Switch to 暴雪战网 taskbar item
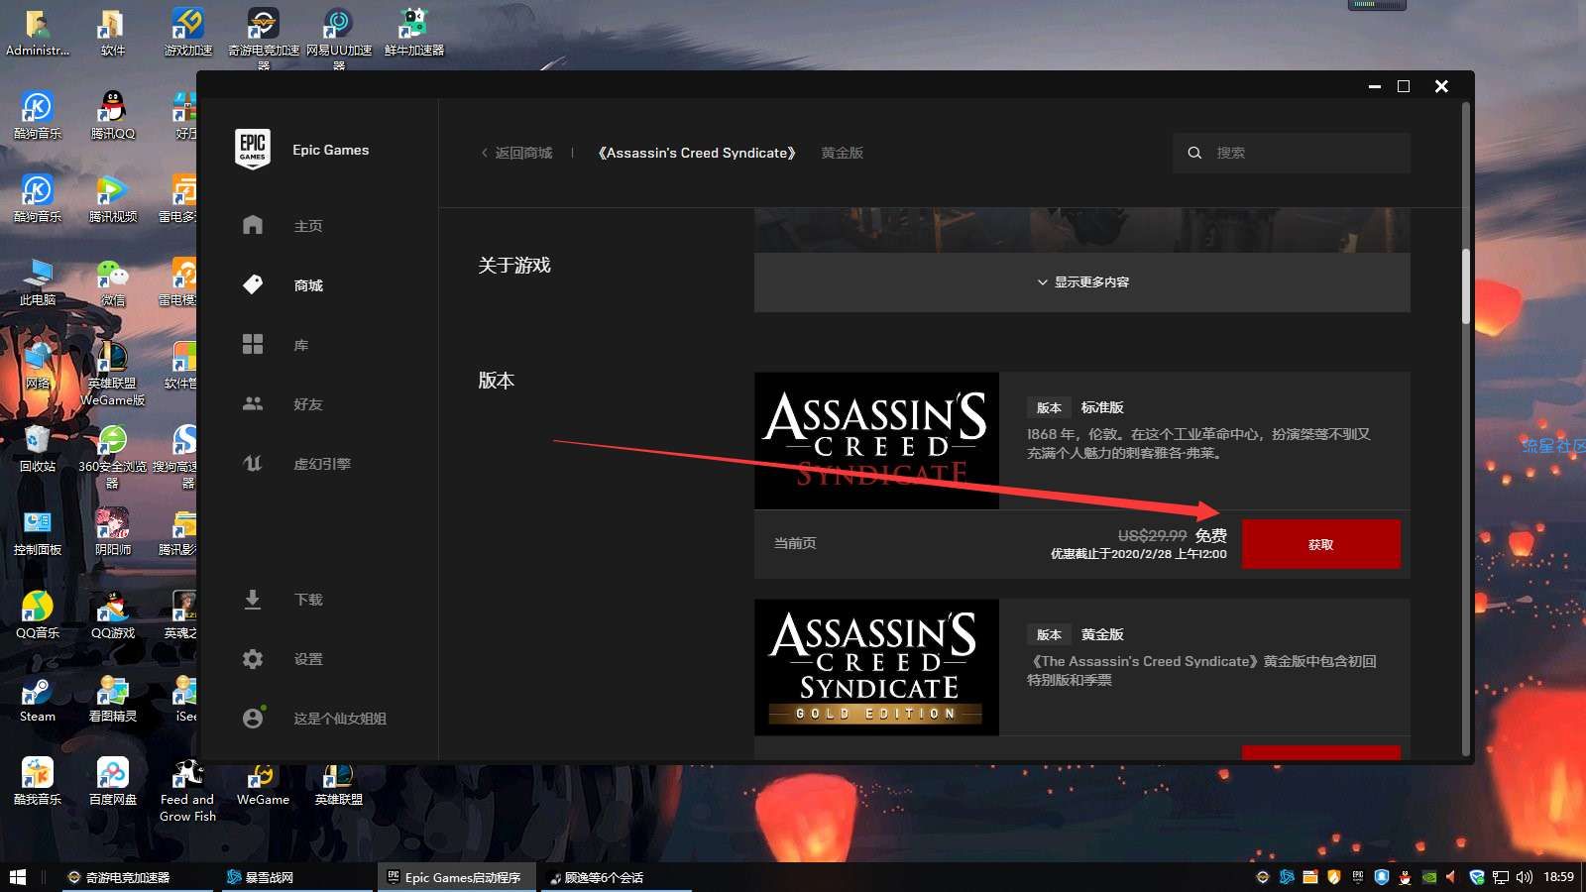This screenshot has height=892, width=1586. coord(296,877)
